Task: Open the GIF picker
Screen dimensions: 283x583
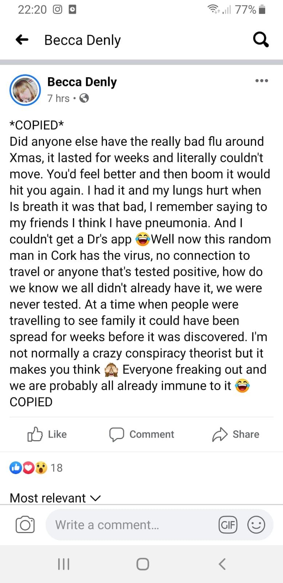Action: [228, 525]
